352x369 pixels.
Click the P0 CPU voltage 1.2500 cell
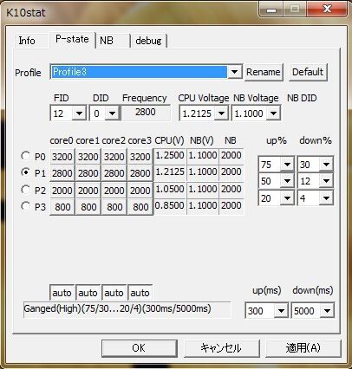(x=170, y=156)
